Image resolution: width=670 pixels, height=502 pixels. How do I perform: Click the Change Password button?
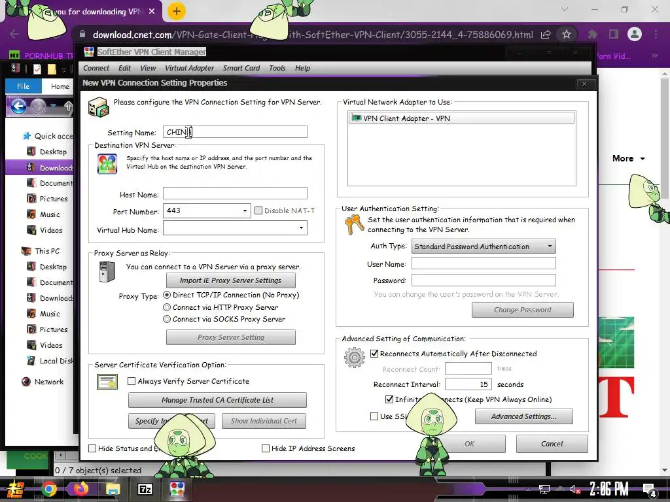pos(523,310)
